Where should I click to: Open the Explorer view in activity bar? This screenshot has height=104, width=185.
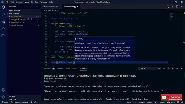3,7
